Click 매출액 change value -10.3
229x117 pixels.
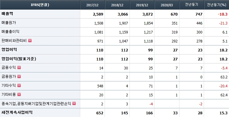pyautogui.click(x=223, y=14)
